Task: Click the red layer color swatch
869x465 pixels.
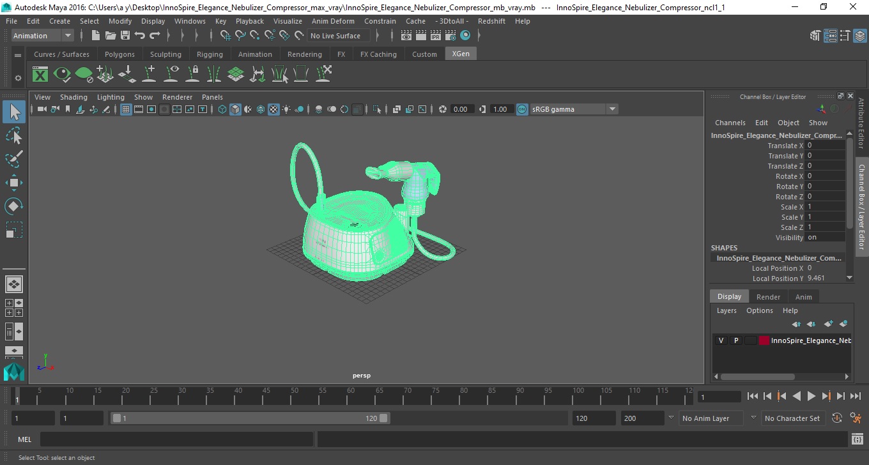Action: point(764,340)
